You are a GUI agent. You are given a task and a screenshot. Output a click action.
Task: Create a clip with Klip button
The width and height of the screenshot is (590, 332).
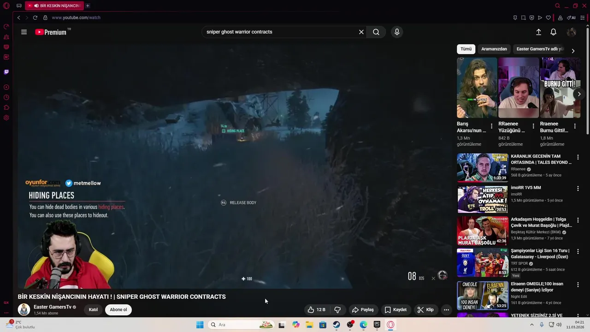(x=425, y=310)
